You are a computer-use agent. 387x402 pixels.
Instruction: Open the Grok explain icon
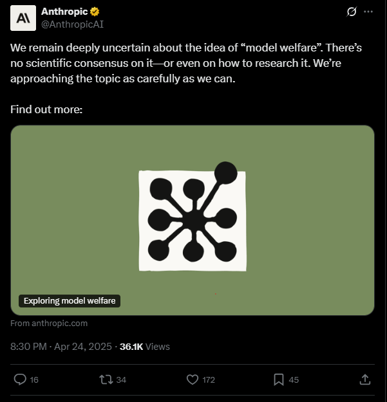(x=352, y=12)
